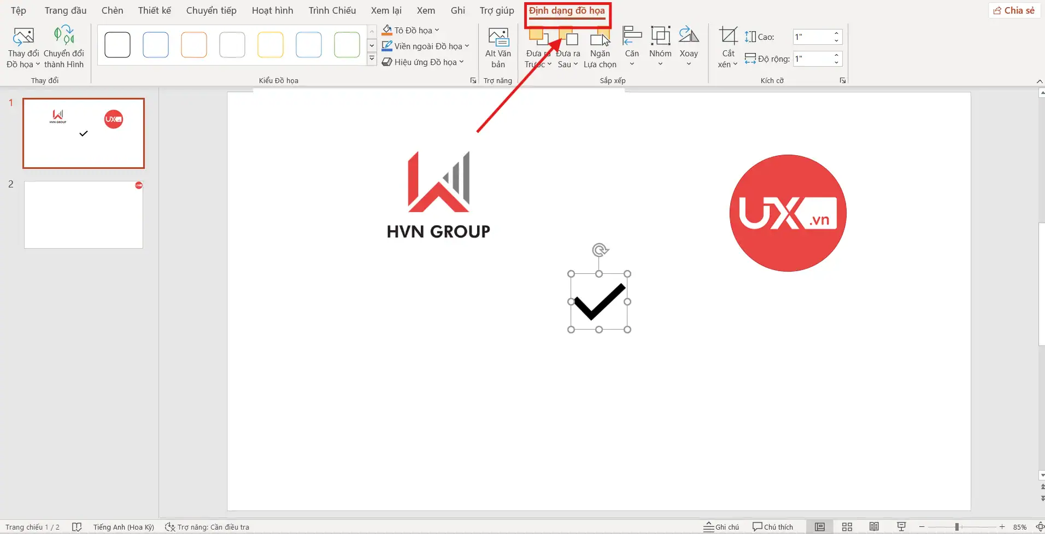Open the Tệp menu
This screenshot has height=534, width=1045.
click(19, 10)
